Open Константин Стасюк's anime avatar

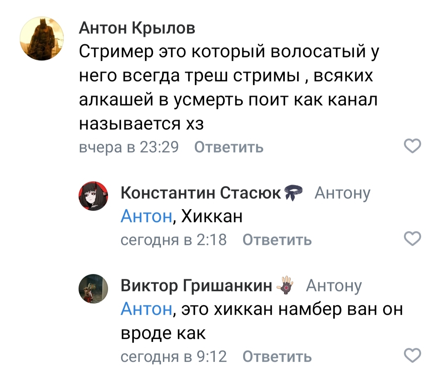point(93,196)
